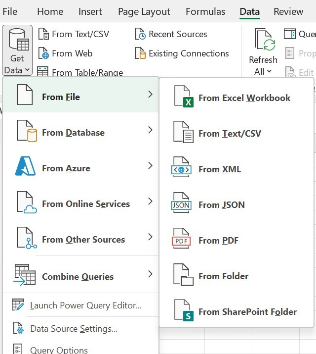The image size is (316, 354).
Task: Click the ribbon From Text/CSV button text
Action: (x=80, y=34)
